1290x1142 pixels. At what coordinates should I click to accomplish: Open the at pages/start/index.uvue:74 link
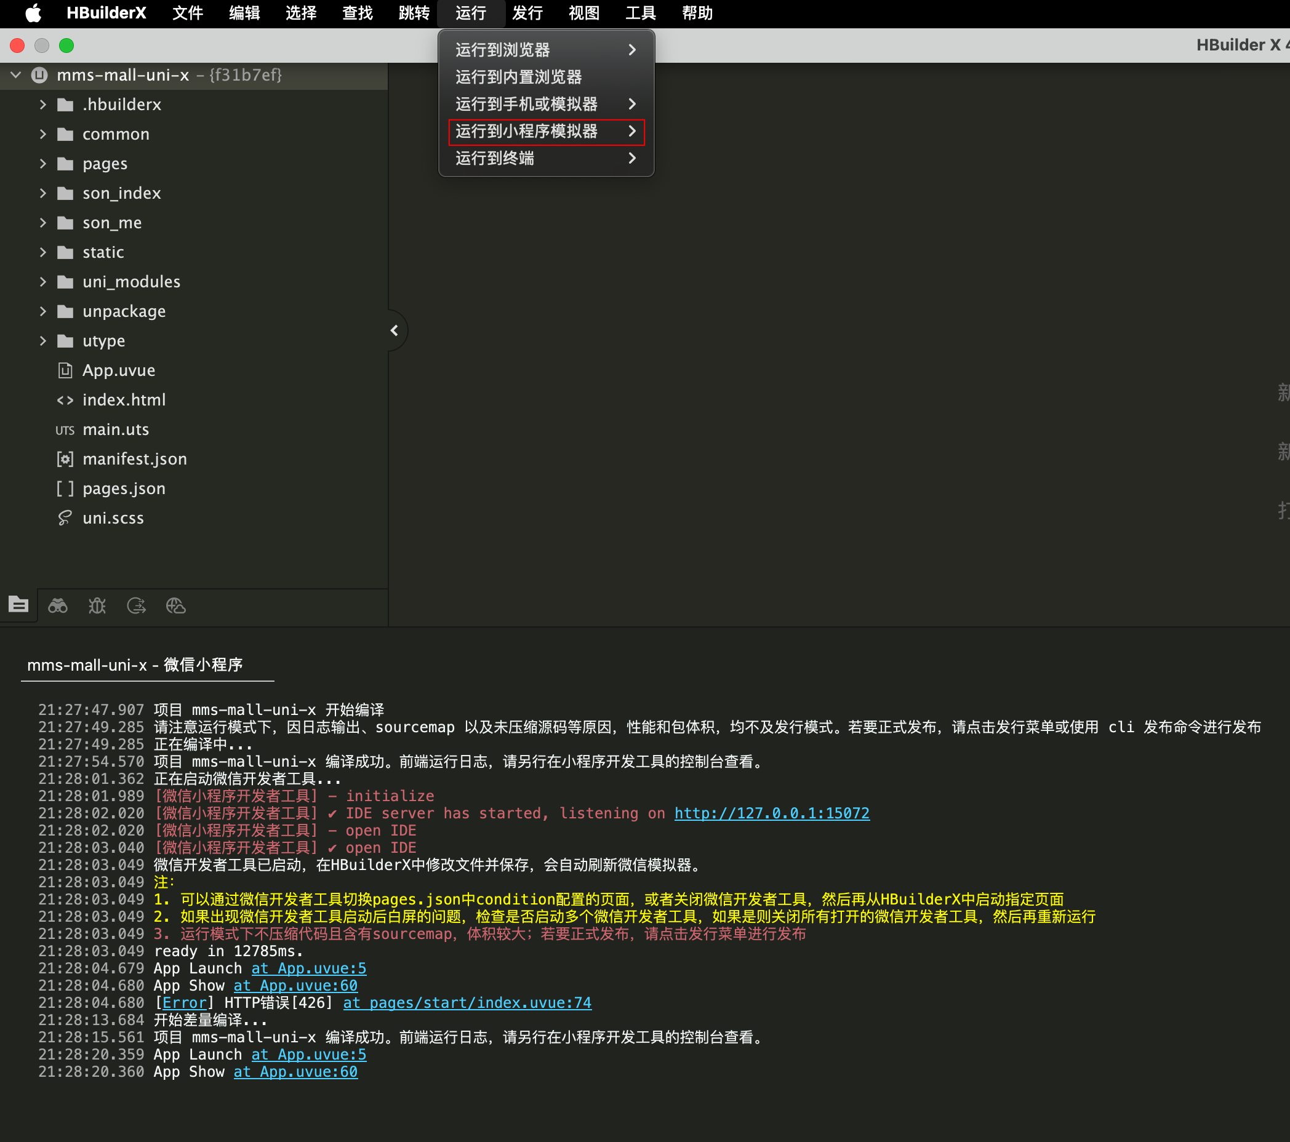click(467, 1002)
